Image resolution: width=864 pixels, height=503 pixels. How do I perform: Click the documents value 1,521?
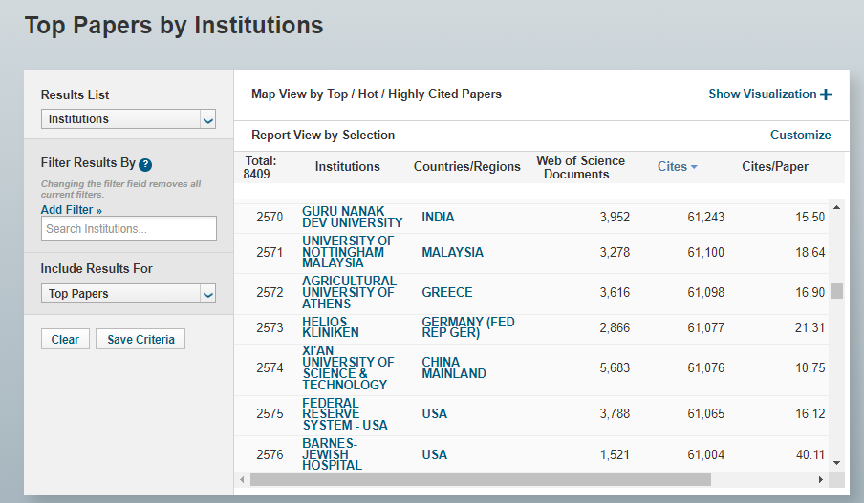point(615,454)
